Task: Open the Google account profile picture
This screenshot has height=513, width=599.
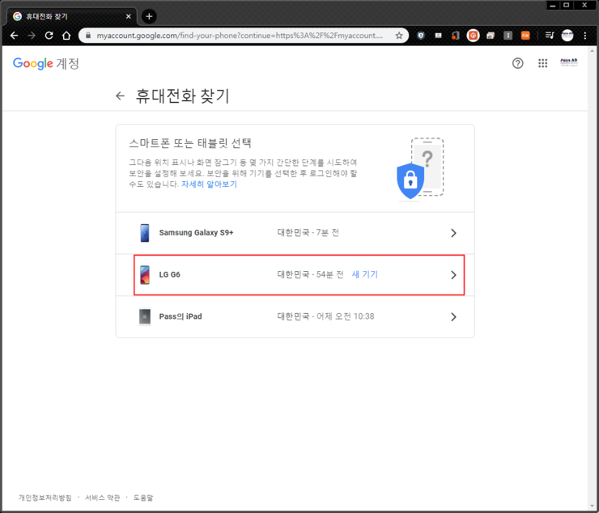Action: click(569, 62)
